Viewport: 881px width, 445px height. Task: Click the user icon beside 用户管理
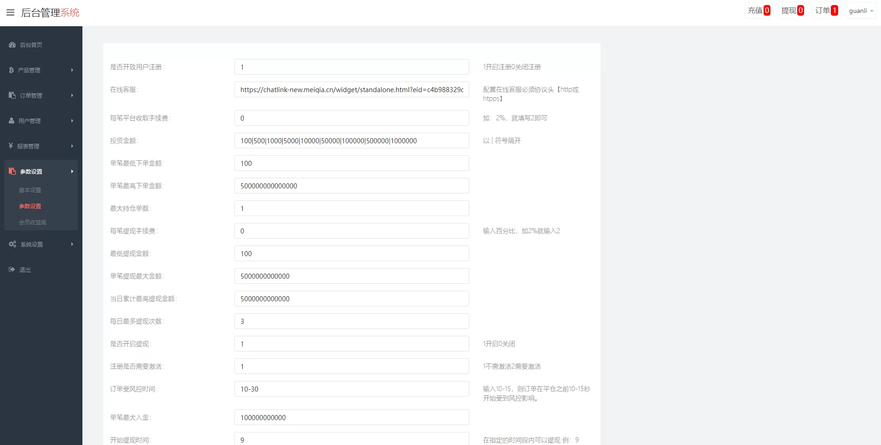[x=12, y=121]
